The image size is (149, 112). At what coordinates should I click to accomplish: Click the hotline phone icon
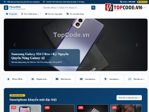(x=121, y=2)
